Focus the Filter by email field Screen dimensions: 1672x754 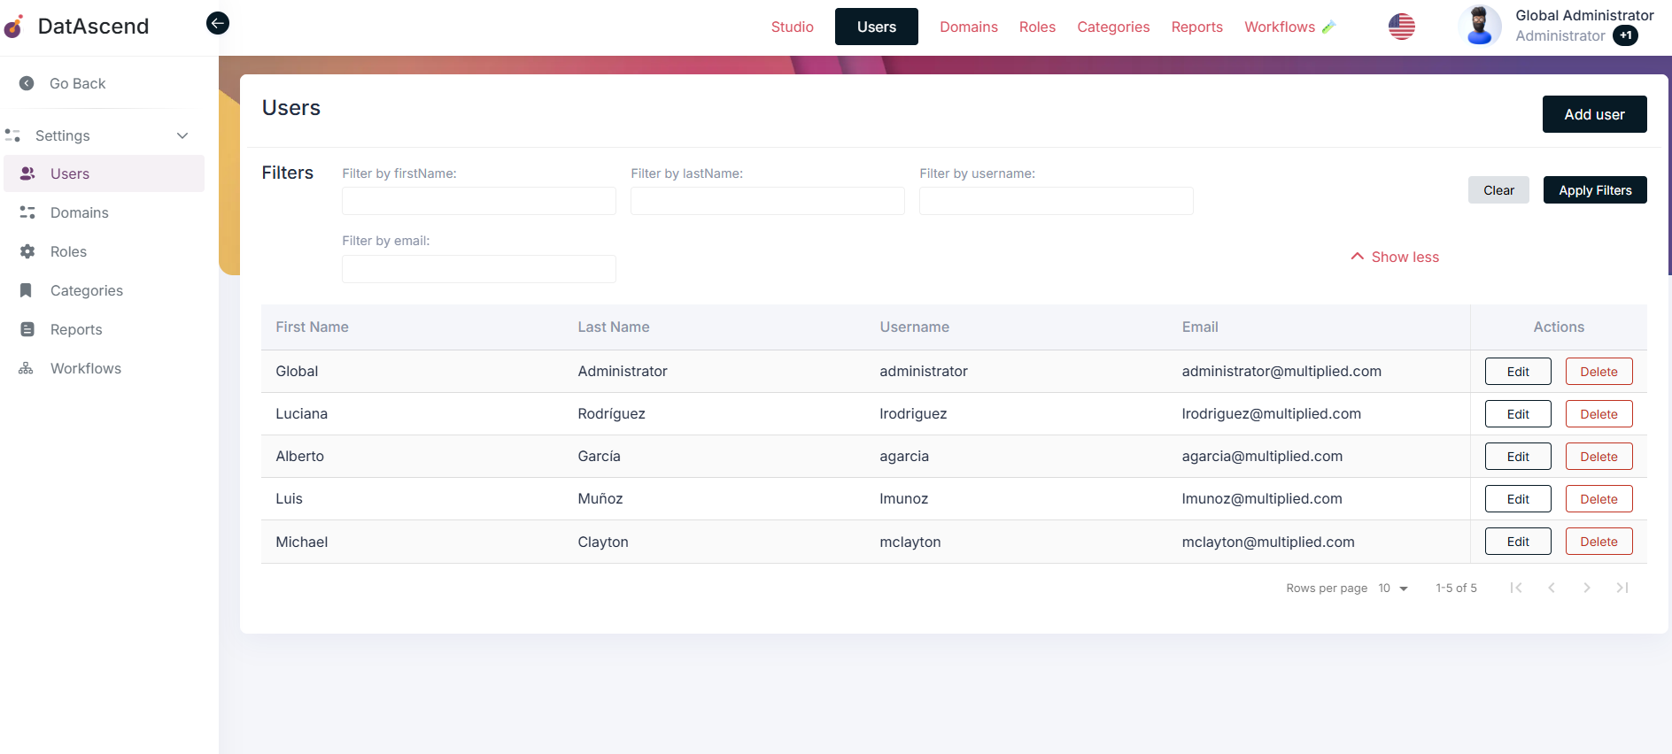(478, 269)
